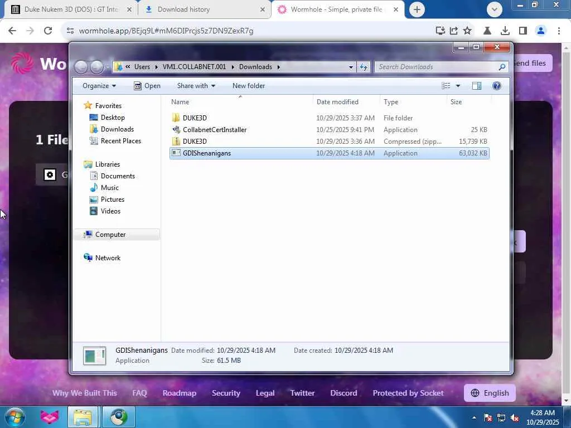Select the DUKE3D compressed zip file

click(x=329, y=141)
